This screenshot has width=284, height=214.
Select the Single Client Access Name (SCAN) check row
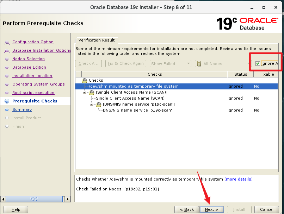[x=177, y=99]
